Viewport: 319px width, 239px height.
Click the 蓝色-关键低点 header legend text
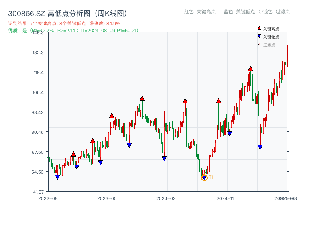click(x=239, y=12)
